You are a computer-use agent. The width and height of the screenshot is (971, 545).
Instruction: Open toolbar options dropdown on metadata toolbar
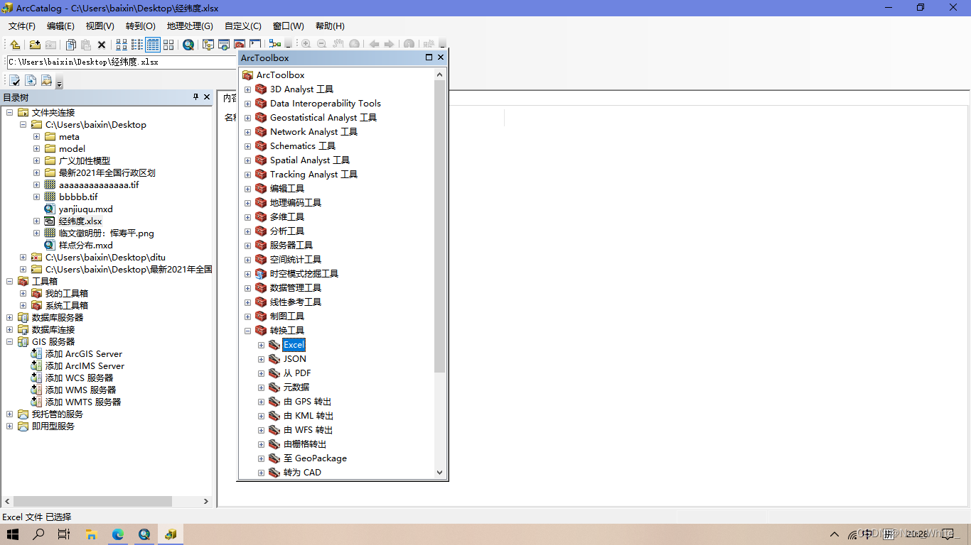59,83
